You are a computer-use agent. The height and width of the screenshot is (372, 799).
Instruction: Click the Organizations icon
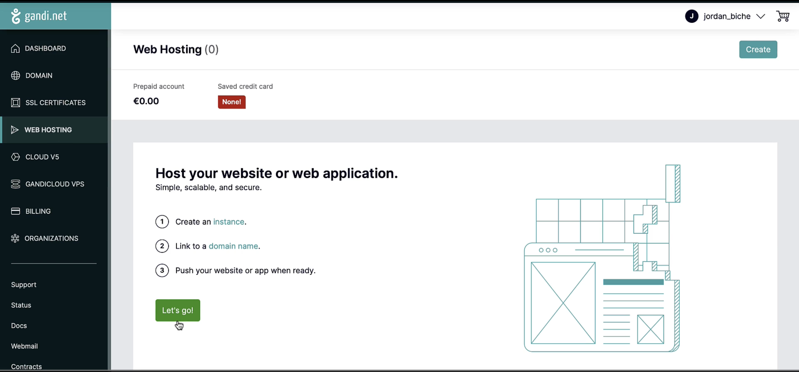coord(15,238)
